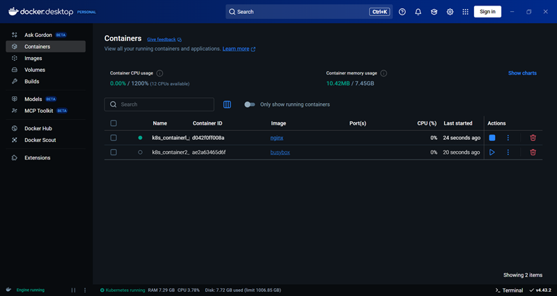This screenshot has height=296, width=557.
Task: Open notifications bell icon
Action: point(418,12)
